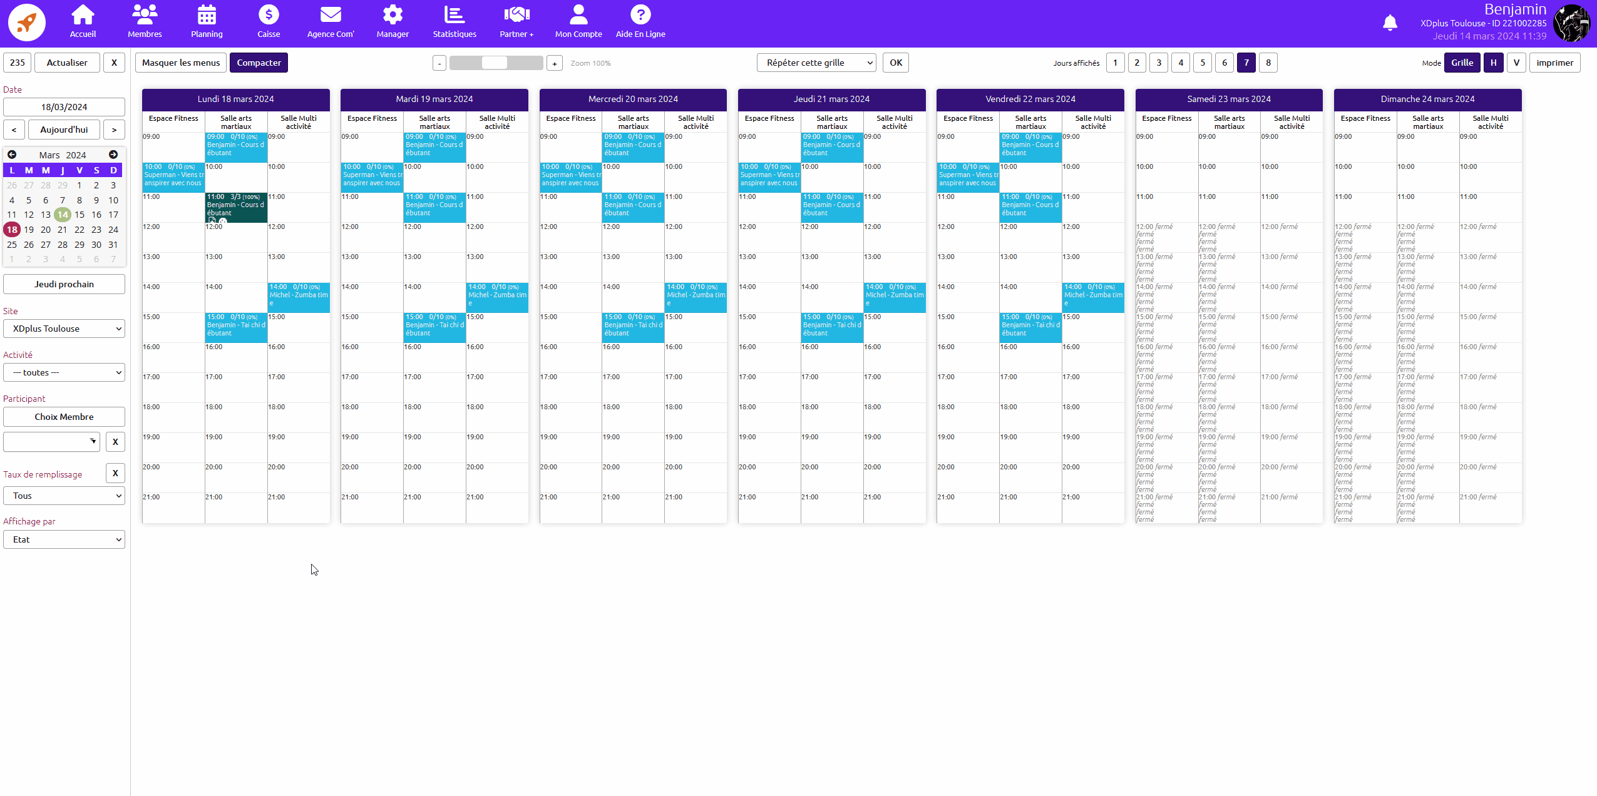Open the Site XDplus Toulouse dropdown
The image size is (1597, 796).
pyautogui.click(x=64, y=329)
